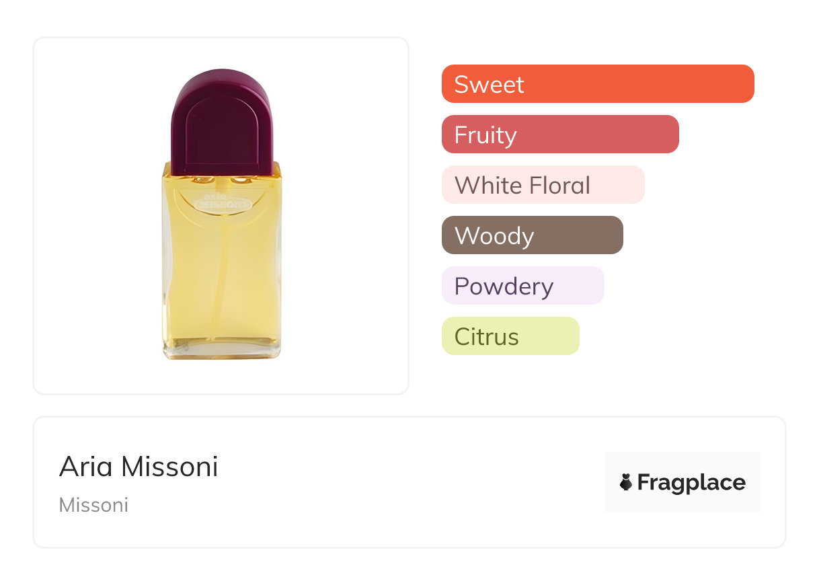Image resolution: width=819 pixels, height=581 pixels.
Task: Click the green Citrus accord bar
Action: [510, 336]
